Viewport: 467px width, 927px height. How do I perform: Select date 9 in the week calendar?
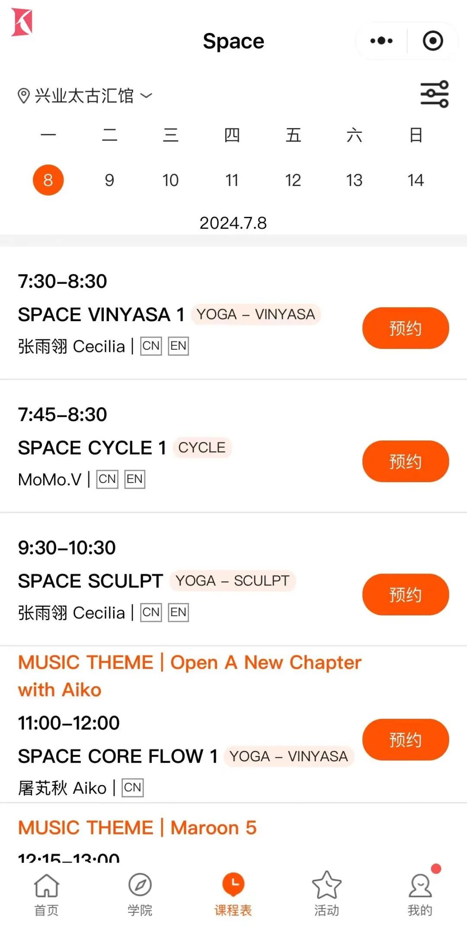109,180
